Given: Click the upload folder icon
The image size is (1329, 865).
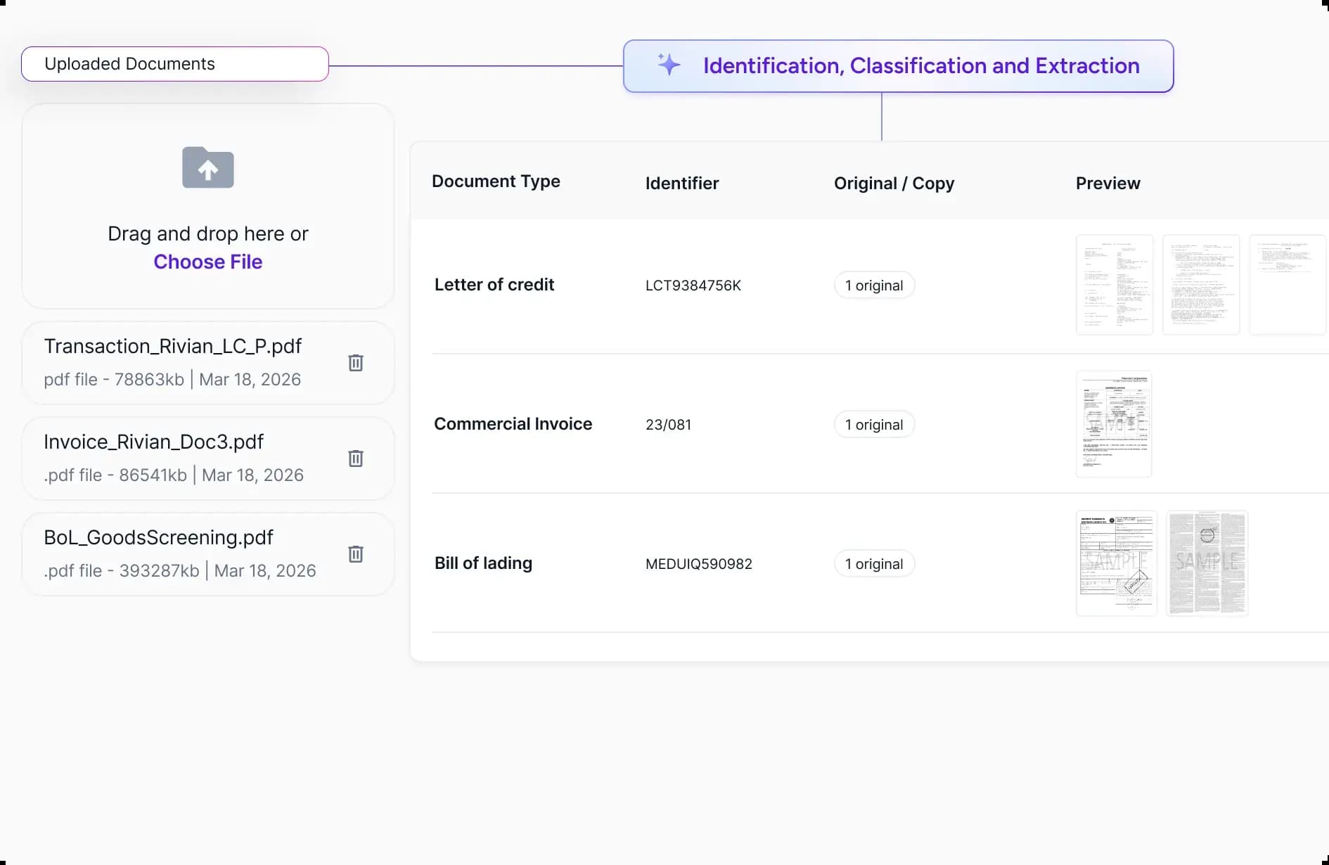Looking at the screenshot, I should [x=207, y=167].
